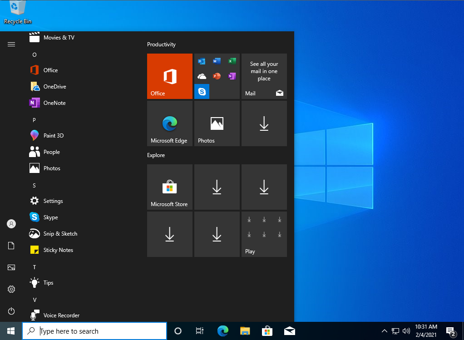Open Snip & Sketch
Screen dimensions: 464x340
pos(80,234)
